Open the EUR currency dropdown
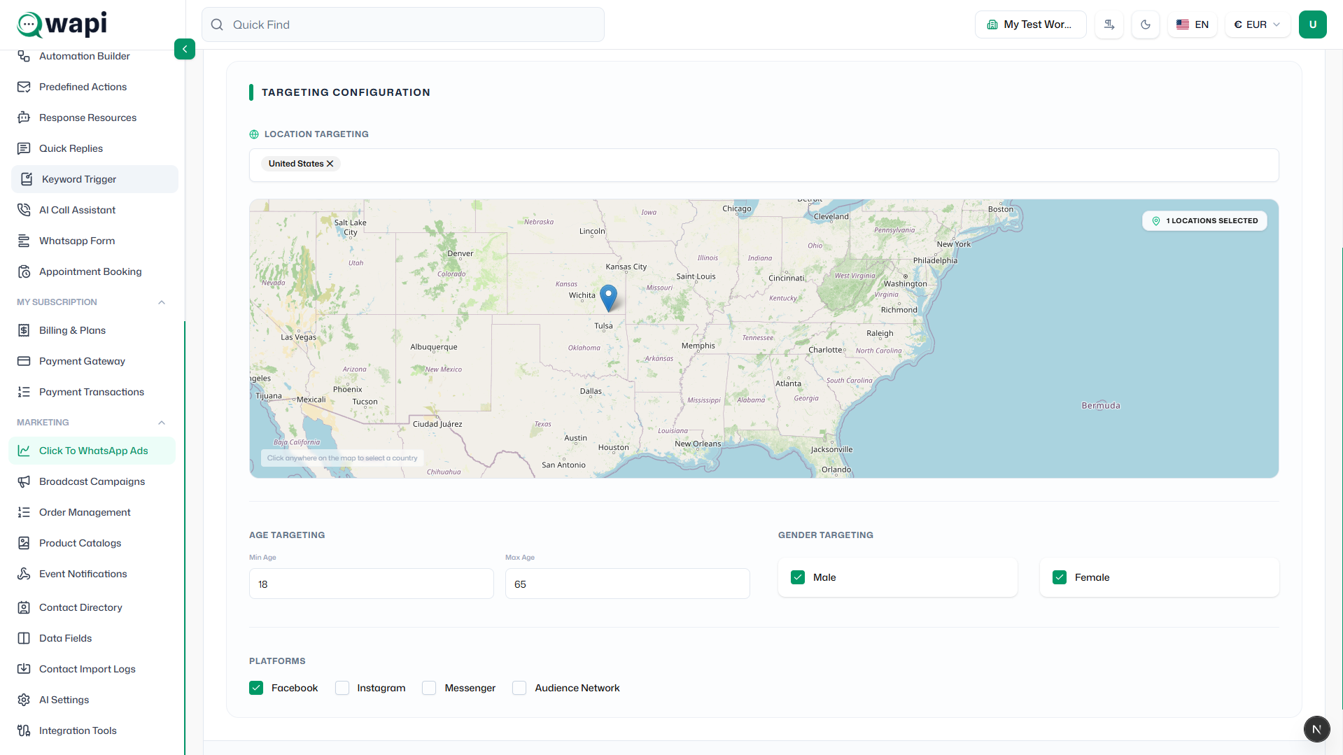 coord(1258,24)
